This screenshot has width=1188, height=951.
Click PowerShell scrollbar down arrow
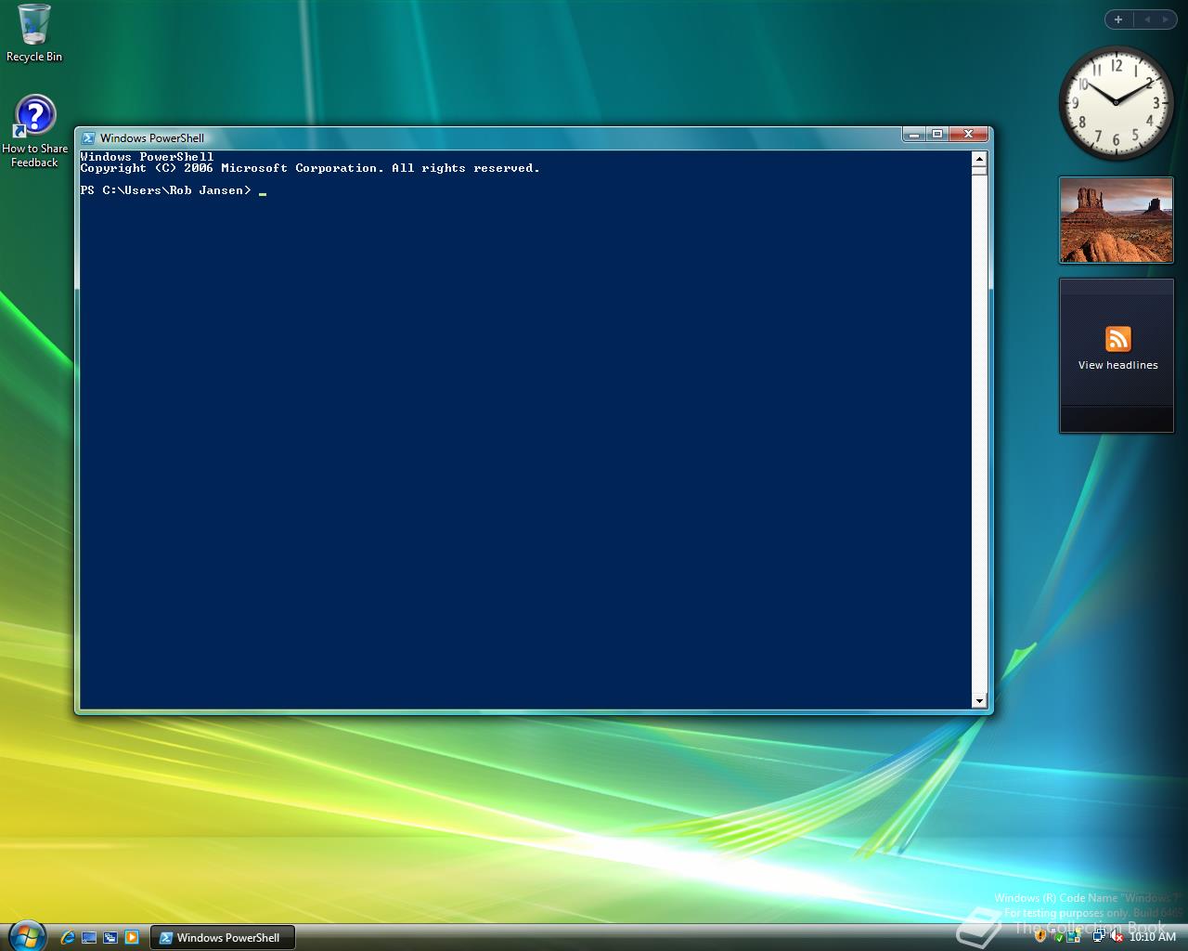979,701
